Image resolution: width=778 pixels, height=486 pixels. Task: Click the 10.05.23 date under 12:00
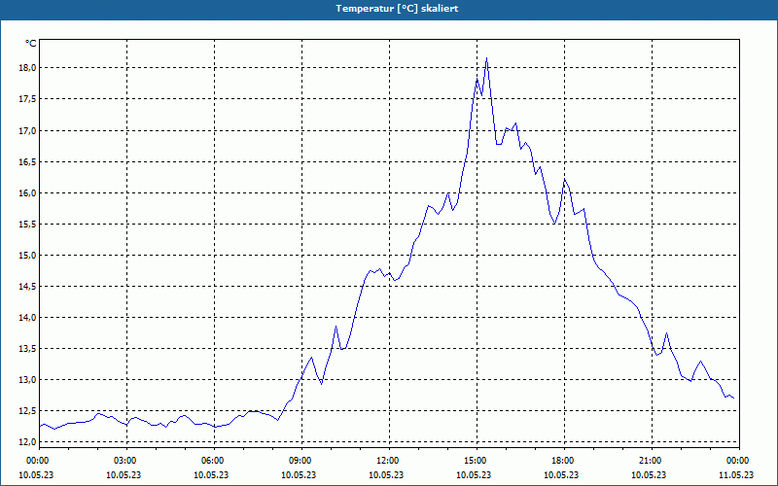pyautogui.click(x=386, y=475)
